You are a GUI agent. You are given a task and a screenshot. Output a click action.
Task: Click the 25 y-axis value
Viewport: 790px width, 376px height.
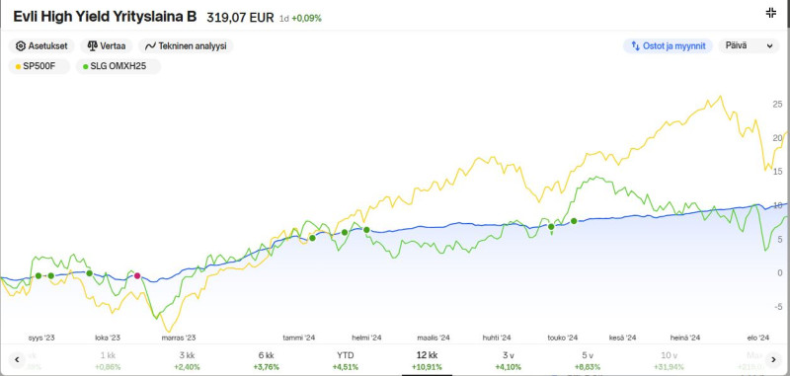pos(777,105)
